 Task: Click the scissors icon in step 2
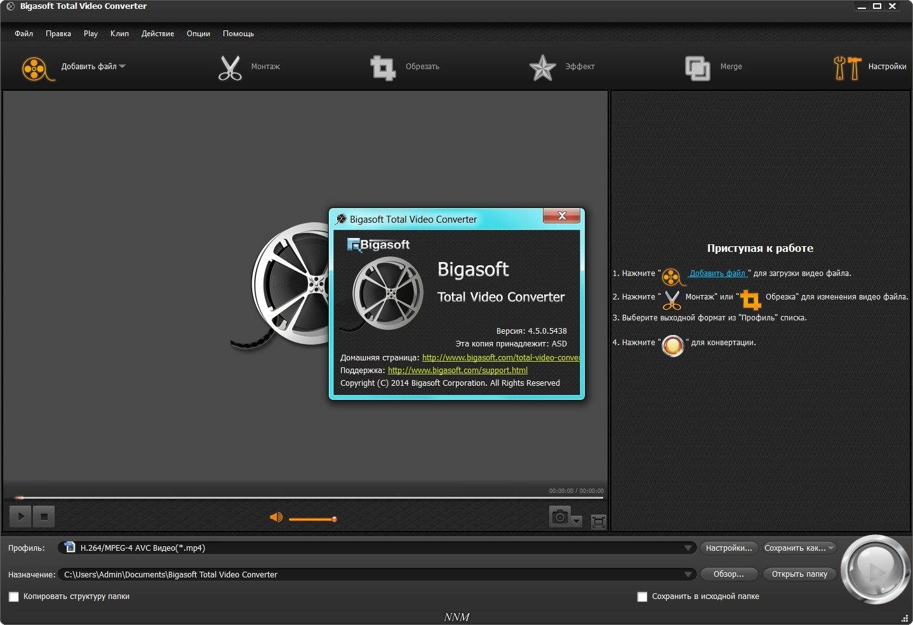[672, 299]
